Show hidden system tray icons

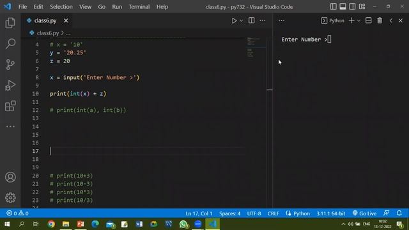click(x=343, y=224)
